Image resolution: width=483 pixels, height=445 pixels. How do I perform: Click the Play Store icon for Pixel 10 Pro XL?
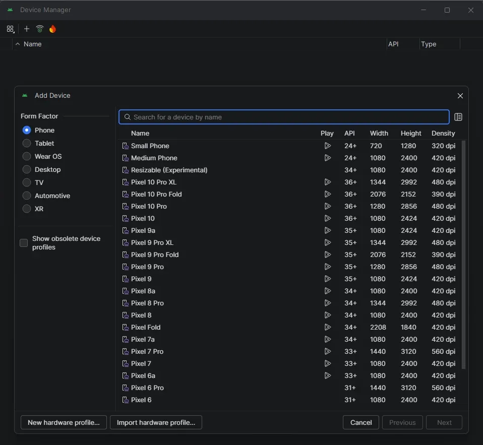pos(328,182)
